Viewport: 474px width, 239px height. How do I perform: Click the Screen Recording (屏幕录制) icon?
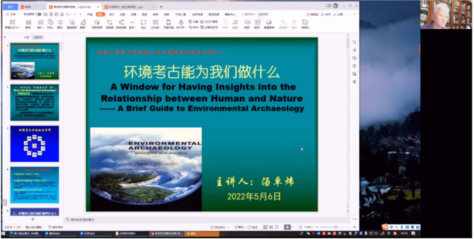coord(269,22)
